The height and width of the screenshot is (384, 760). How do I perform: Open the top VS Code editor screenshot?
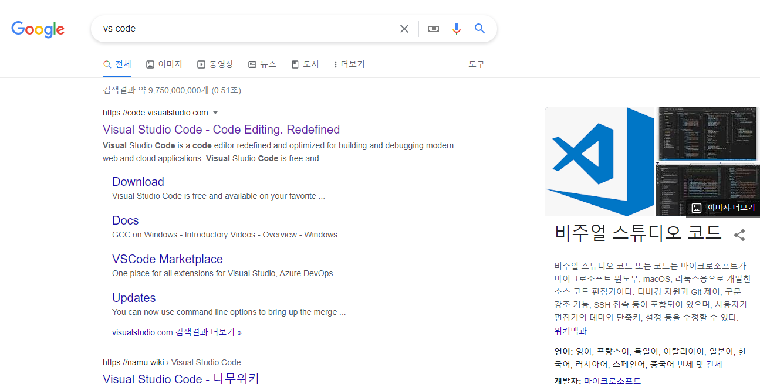pos(707,134)
